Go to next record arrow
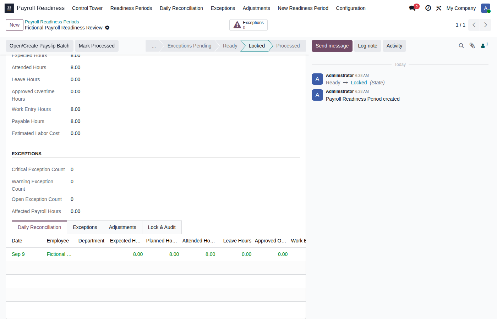This screenshot has height=319, width=497. pos(486,25)
